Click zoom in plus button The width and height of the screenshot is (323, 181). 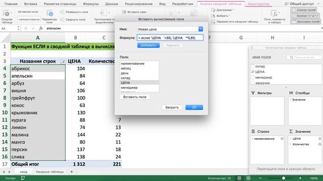click(300, 178)
